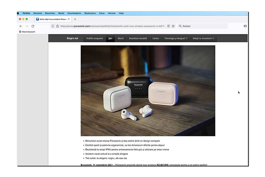Click the Panasonic earbuds product image

coord(148,91)
